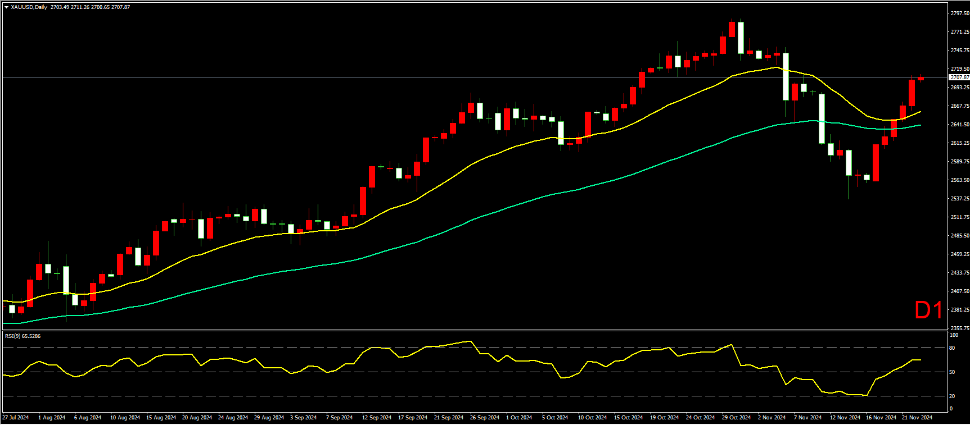Click the current price tag 2707.87
This screenshot has width=970, height=425.
point(959,77)
